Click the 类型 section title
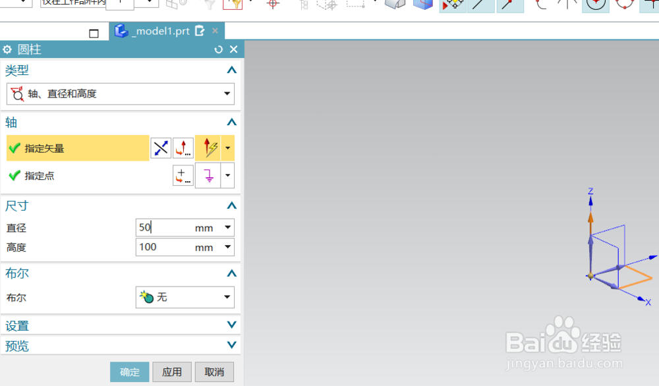Viewport: 659px width, 386px height. pos(17,70)
